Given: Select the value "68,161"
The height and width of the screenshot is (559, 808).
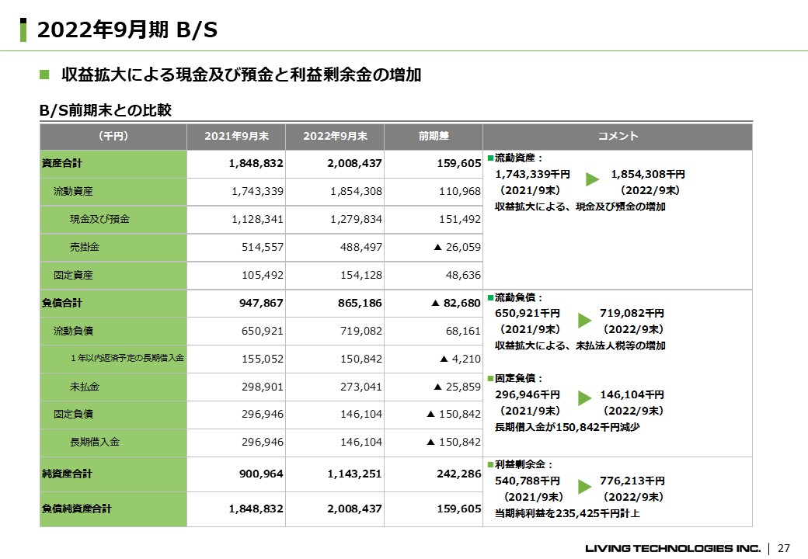Looking at the screenshot, I should pos(463,331).
